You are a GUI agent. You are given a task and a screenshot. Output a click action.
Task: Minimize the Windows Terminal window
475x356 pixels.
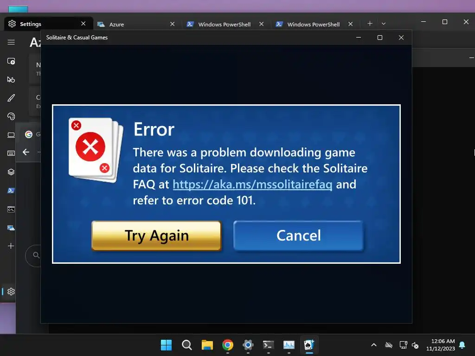424,22
